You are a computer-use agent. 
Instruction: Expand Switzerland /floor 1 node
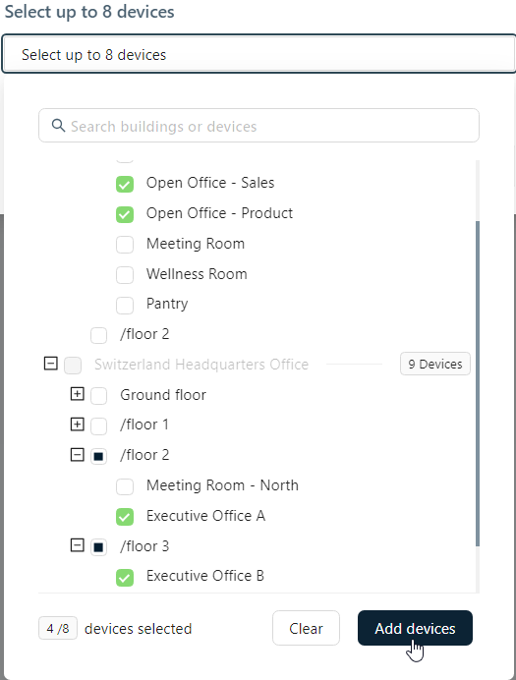pyautogui.click(x=78, y=424)
